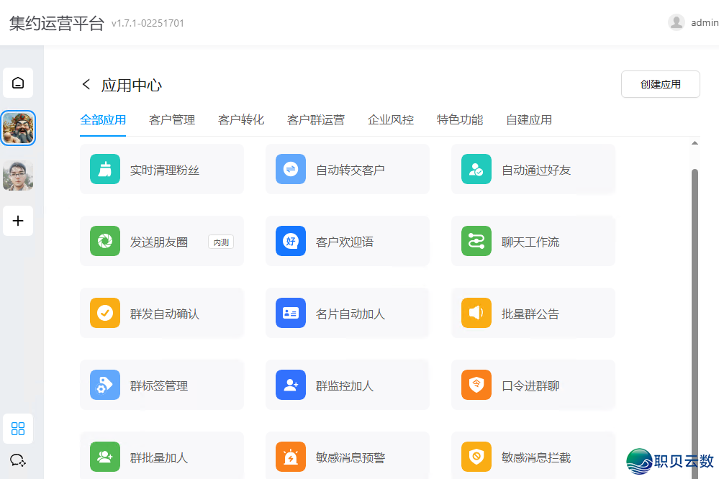Select the 发送朋友圈 camera shutter icon

coord(105,242)
